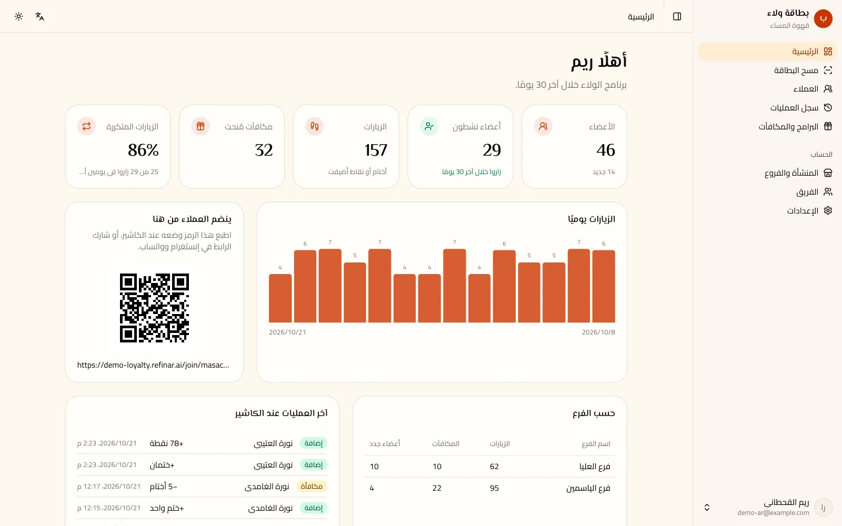Open البرامج والمكافآت in the sidebar

[767, 126]
